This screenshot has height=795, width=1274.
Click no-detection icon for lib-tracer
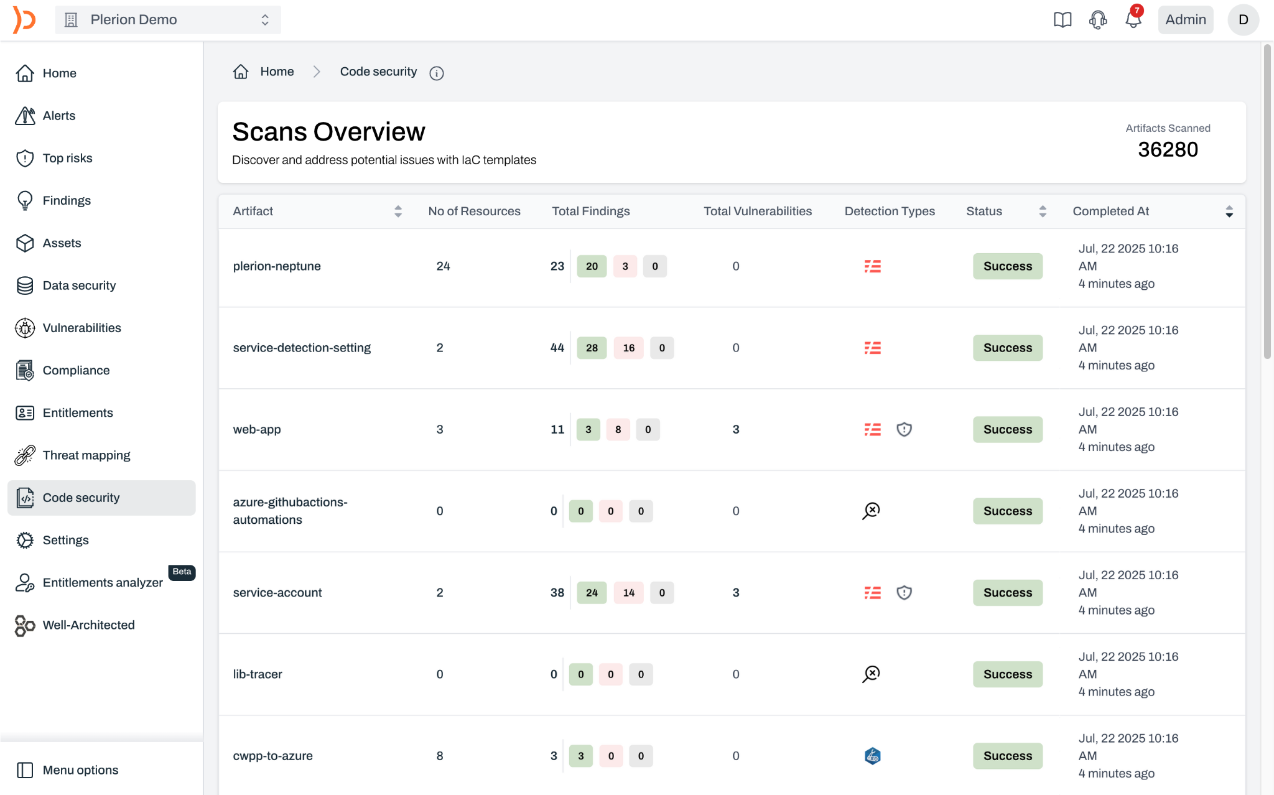871,674
